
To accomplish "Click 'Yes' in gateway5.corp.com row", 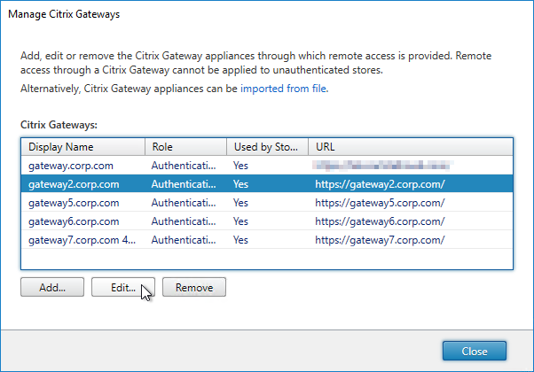I will click(240, 203).
